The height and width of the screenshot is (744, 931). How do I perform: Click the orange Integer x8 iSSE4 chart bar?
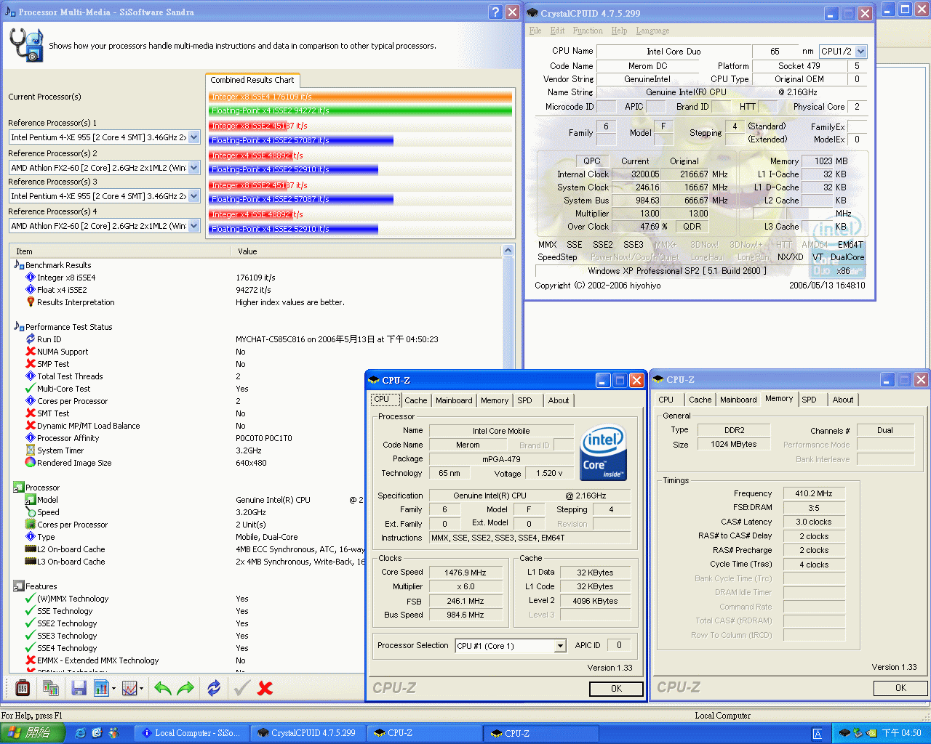pyautogui.click(x=360, y=97)
